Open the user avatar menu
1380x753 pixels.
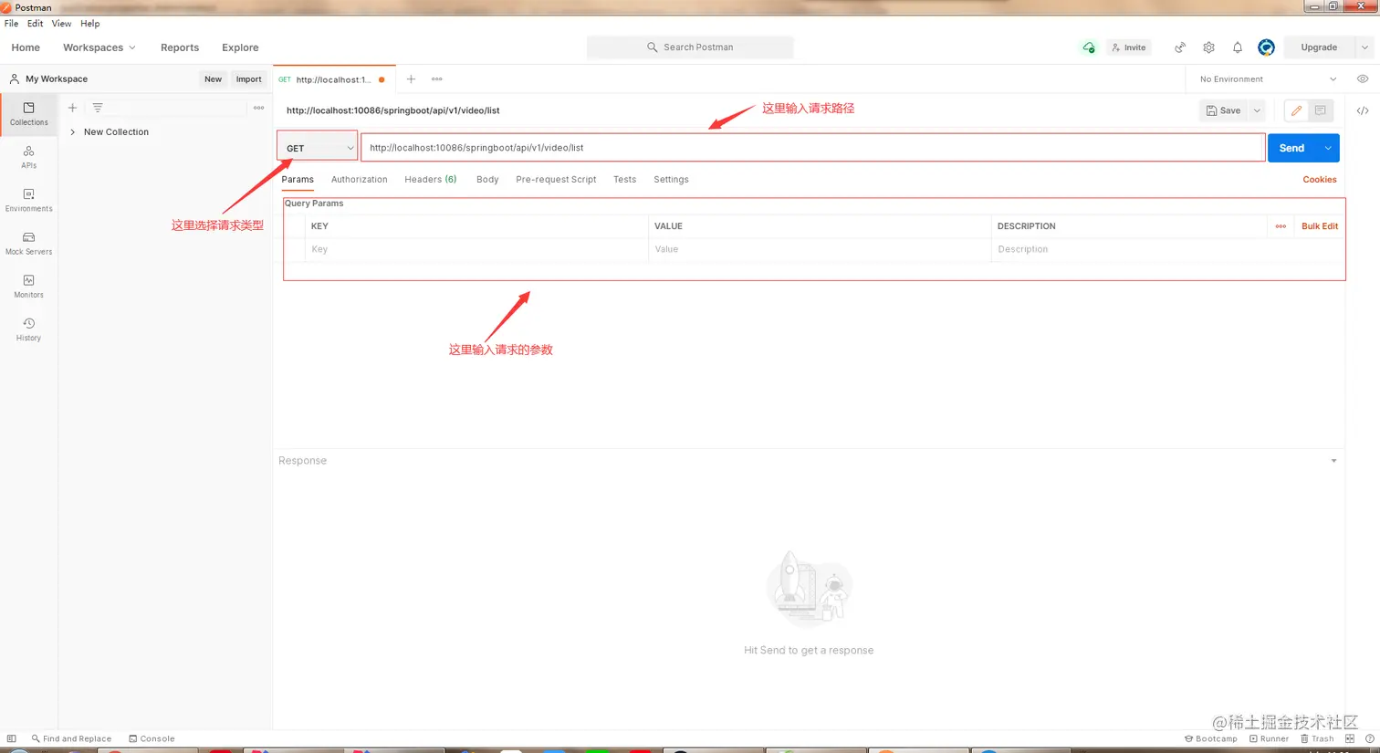click(x=1266, y=47)
